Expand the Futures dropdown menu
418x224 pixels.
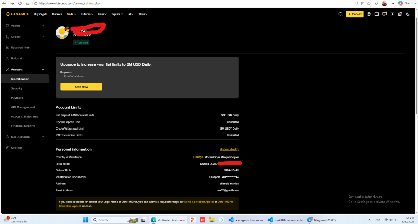click(87, 14)
